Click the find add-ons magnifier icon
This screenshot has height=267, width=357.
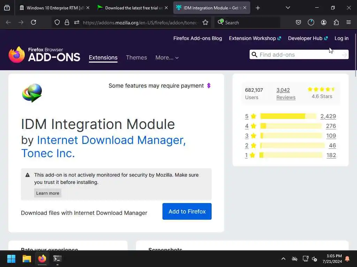(x=255, y=55)
